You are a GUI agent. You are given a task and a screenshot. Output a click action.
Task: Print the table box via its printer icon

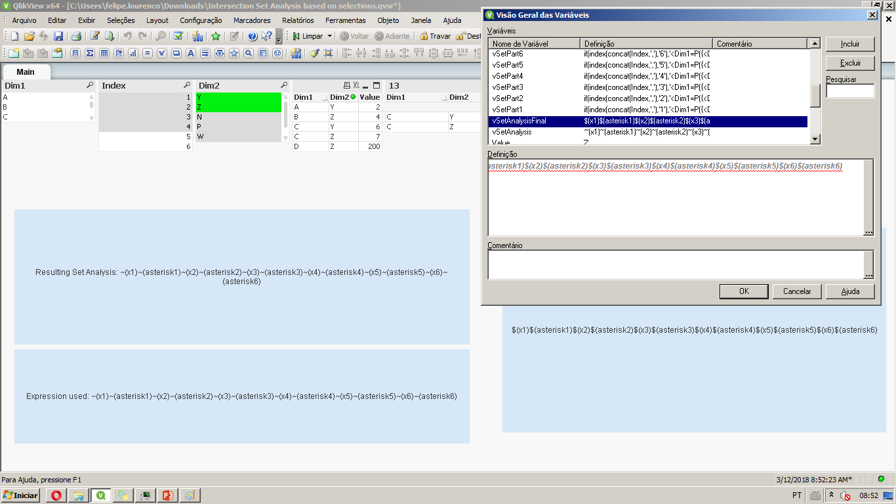(x=347, y=85)
